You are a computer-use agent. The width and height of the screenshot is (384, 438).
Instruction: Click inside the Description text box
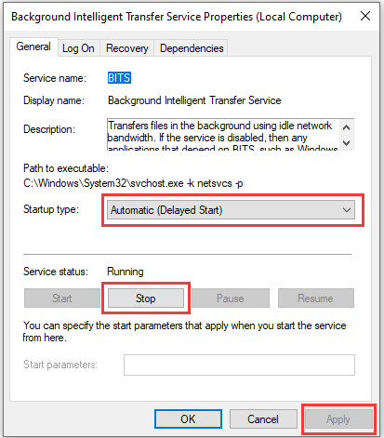(223, 135)
